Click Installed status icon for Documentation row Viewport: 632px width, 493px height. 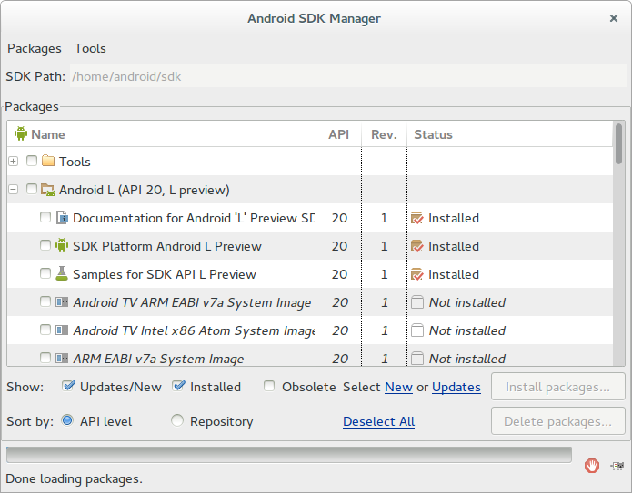pyautogui.click(x=417, y=218)
